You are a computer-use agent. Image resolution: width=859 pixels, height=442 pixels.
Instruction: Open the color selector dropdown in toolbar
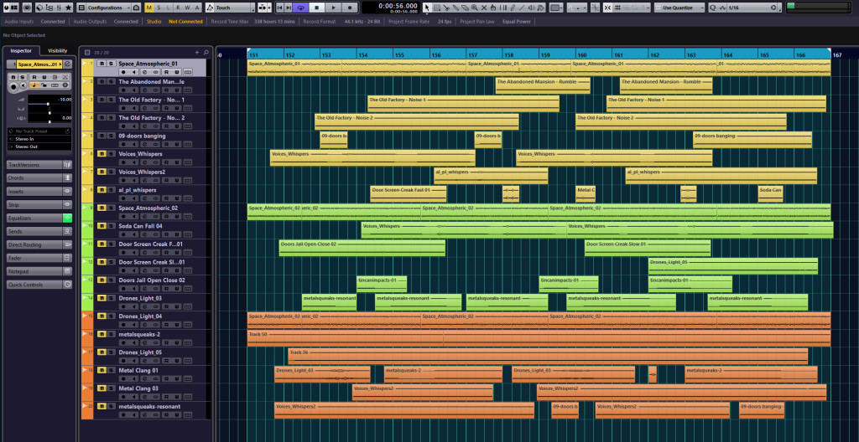point(557,8)
